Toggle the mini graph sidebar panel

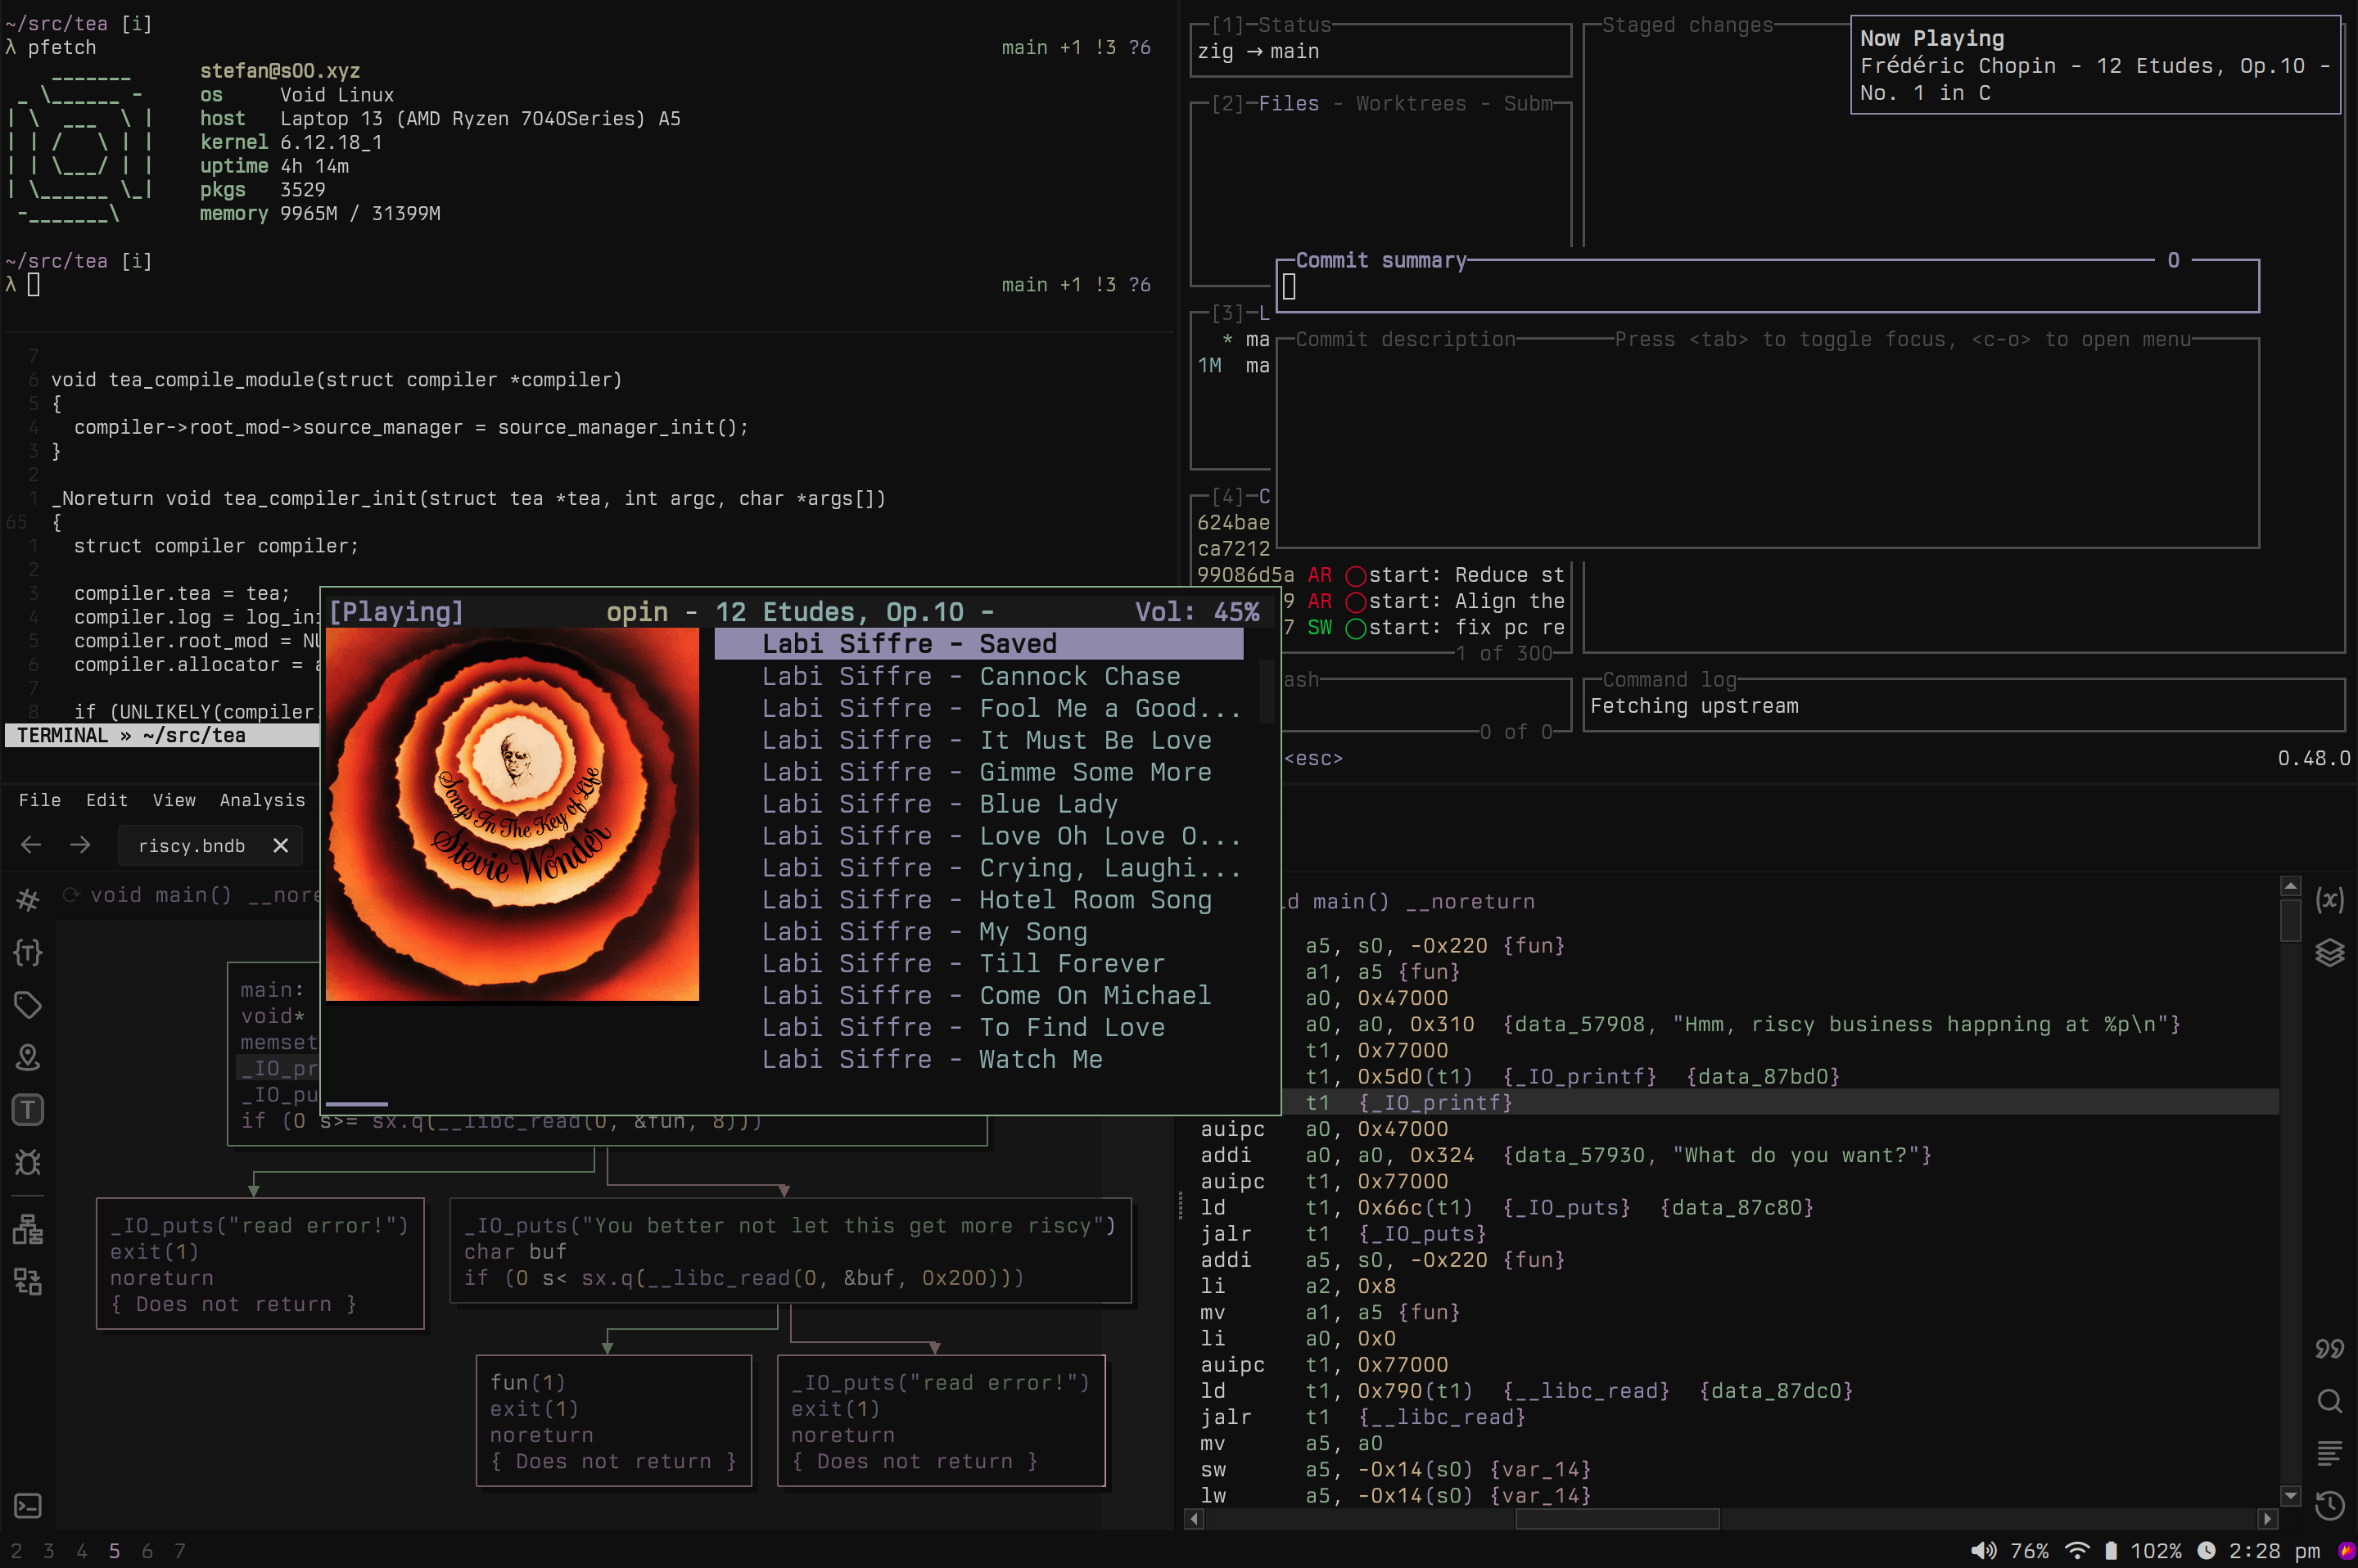tap(28, 1229)
